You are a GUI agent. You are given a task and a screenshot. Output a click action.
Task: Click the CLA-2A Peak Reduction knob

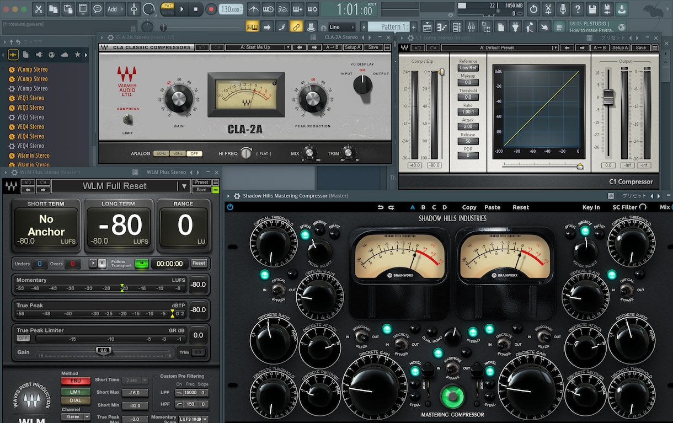(x=313, y=99)
